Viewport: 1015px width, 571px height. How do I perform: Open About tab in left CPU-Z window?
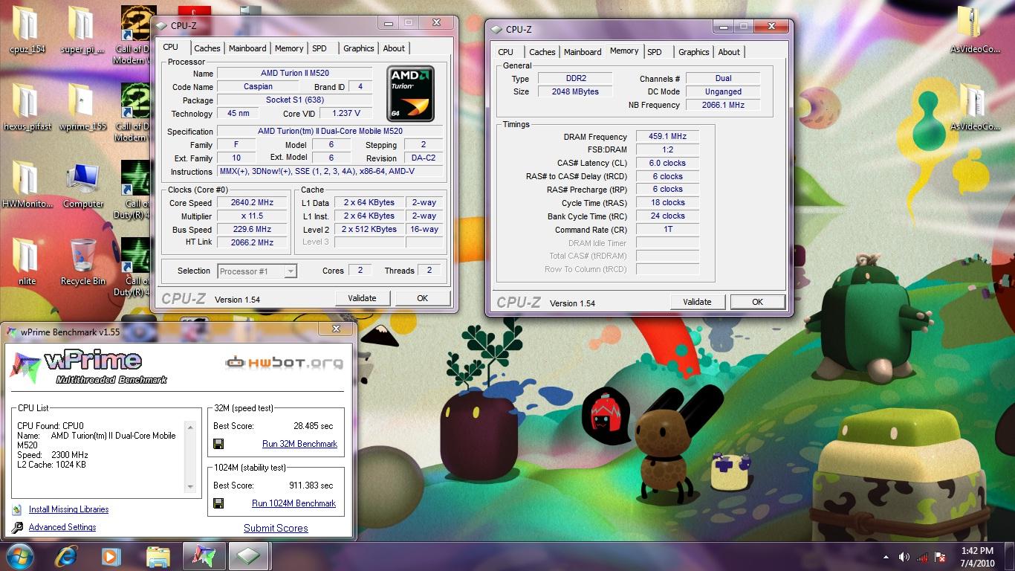point(394,48)
